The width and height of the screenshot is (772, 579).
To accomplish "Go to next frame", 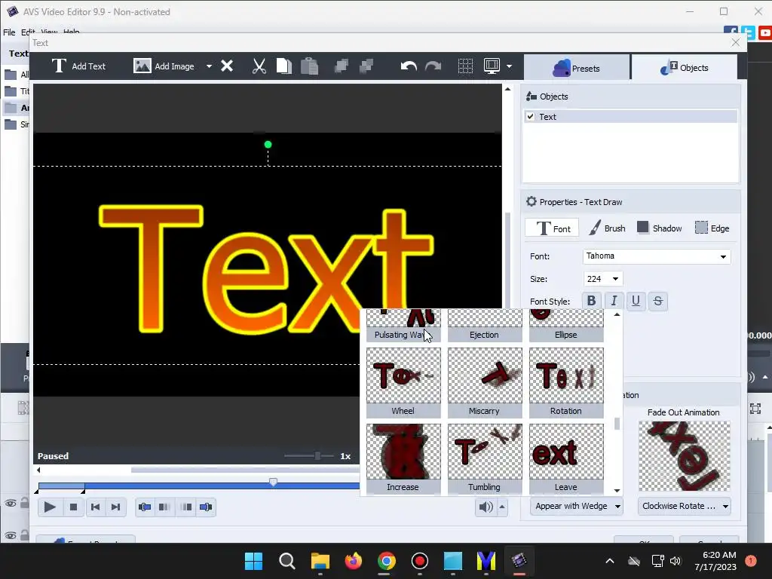I will point(115,507).
